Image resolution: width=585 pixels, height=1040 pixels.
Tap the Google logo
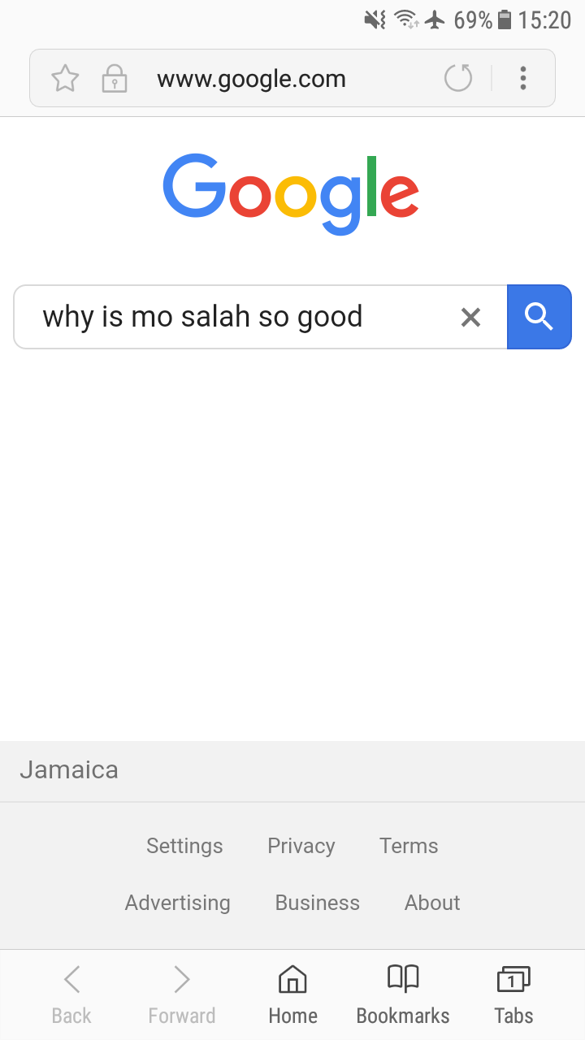[291, 193]
